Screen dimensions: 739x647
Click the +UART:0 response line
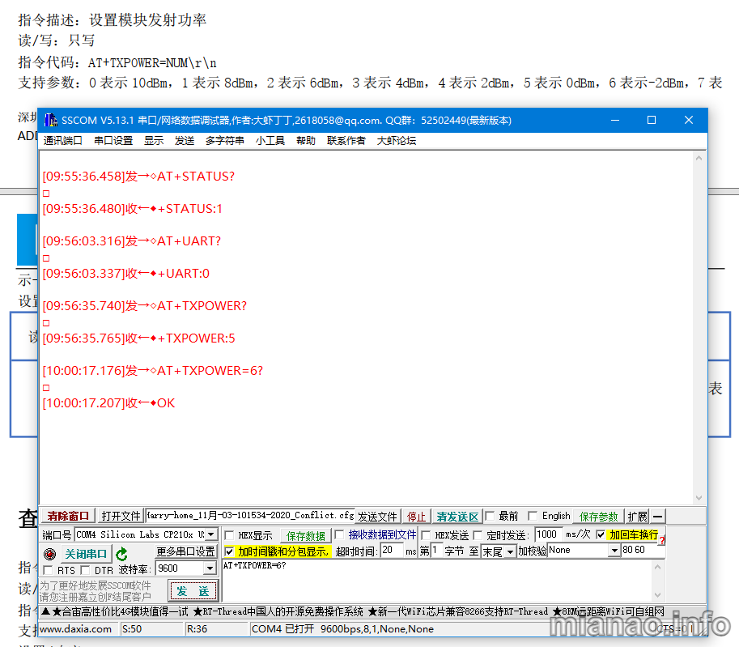(x=125, y=274)
